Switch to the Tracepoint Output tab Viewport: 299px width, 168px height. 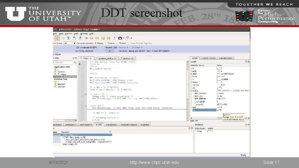click(129, 125)
